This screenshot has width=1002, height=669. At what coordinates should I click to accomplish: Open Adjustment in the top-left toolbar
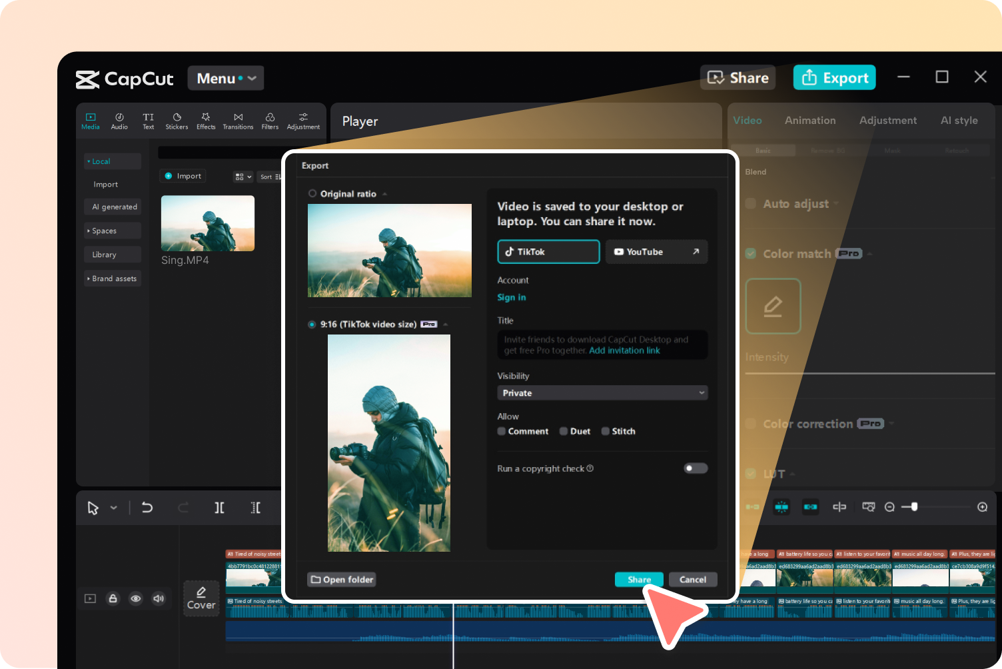(303, 121)
